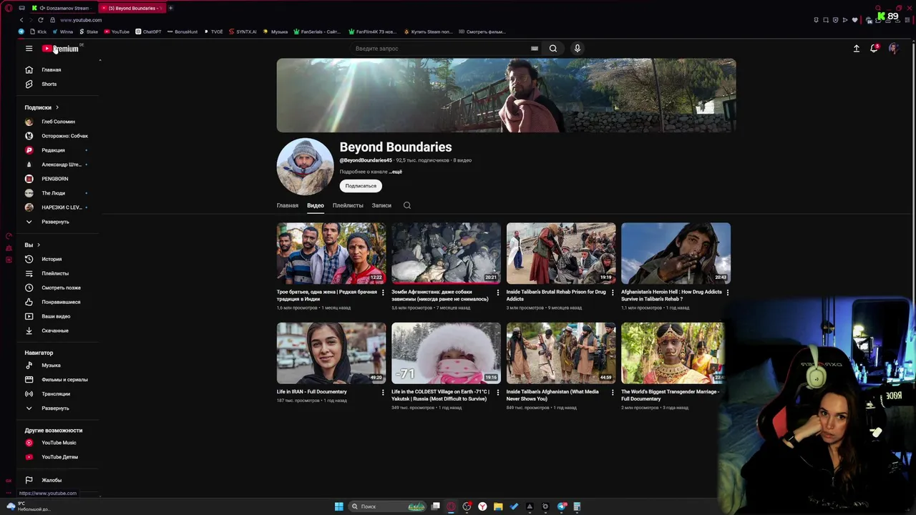Switch to channel Записи tab
This screenshot has width=916, height=515.
(381, 205)
